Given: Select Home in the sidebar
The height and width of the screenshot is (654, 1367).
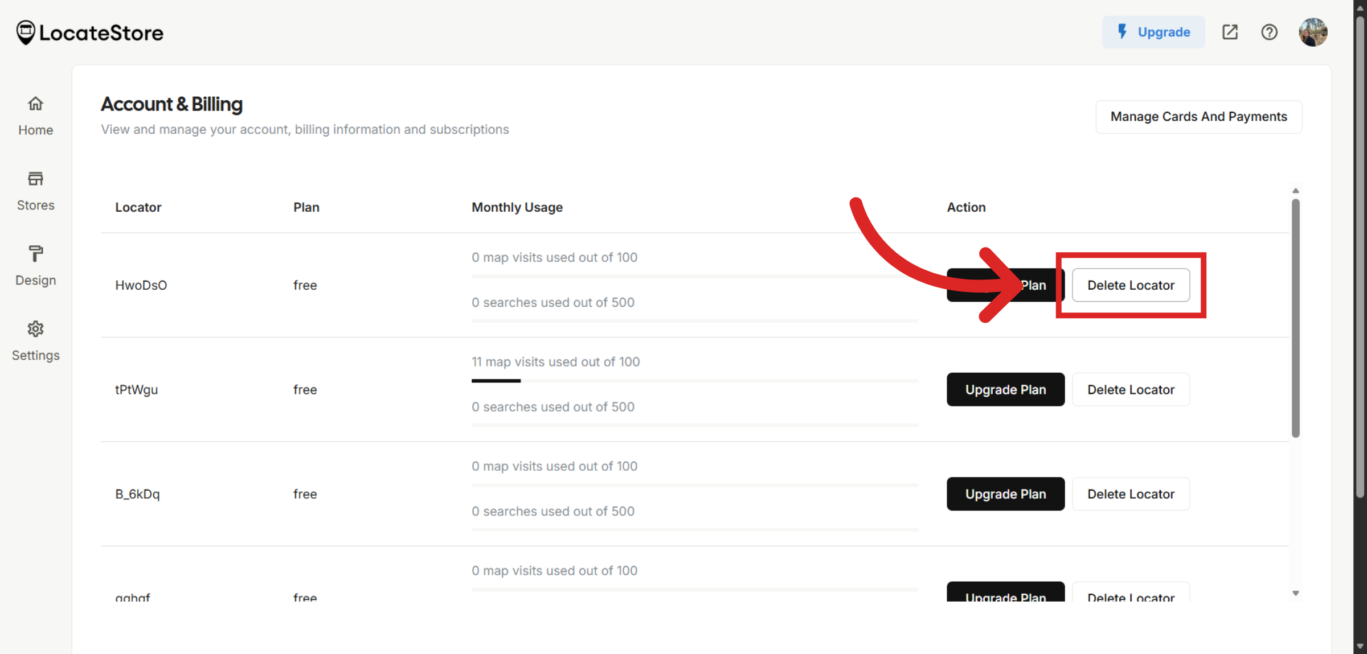Looking at the screenshot, I should (x=35, y=115).
